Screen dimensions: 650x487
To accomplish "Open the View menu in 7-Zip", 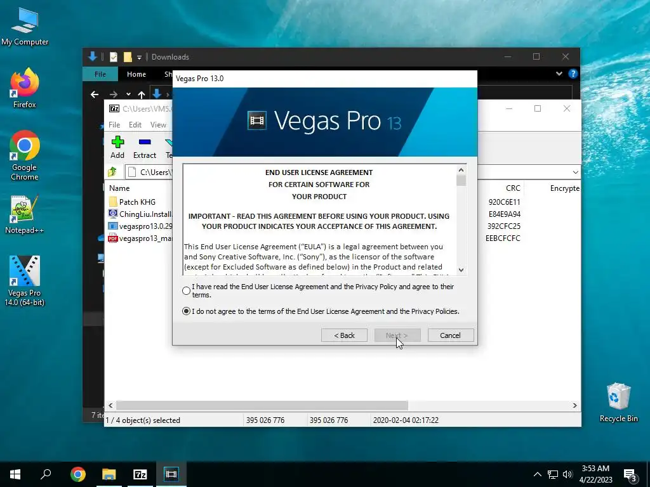I will [x=158, y=125].
